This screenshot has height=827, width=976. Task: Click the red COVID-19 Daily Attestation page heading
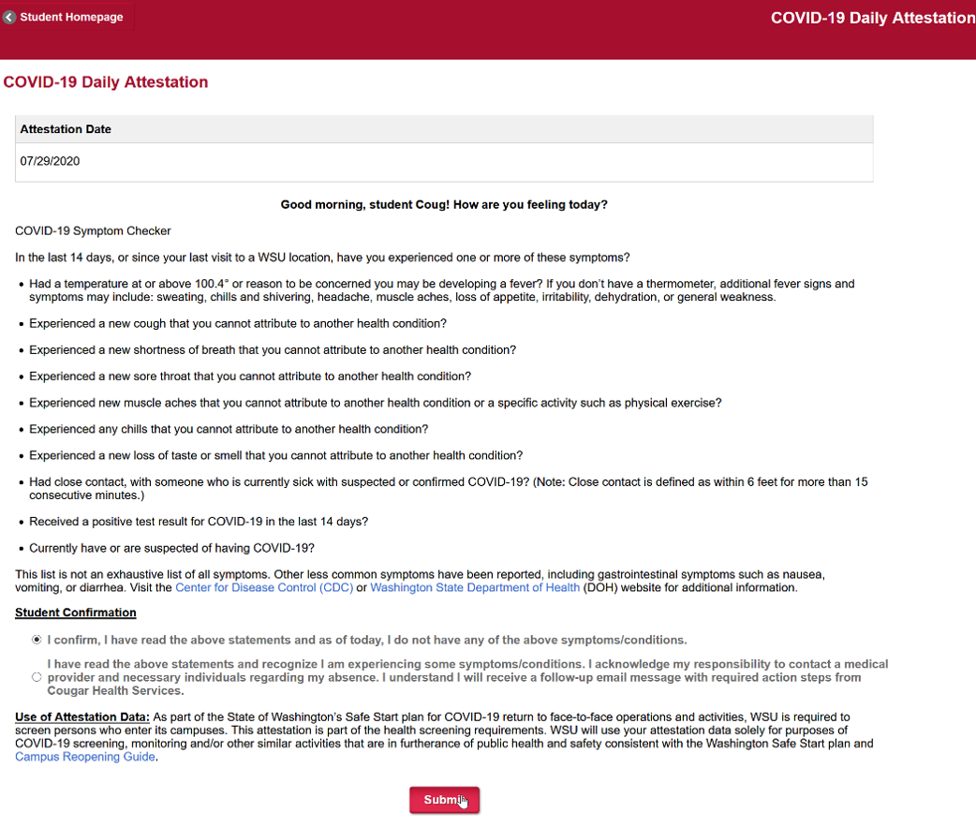pos(106,82)
